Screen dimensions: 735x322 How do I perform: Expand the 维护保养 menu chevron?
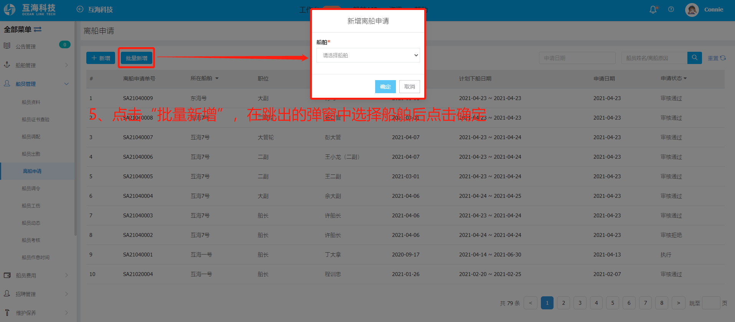66,313
